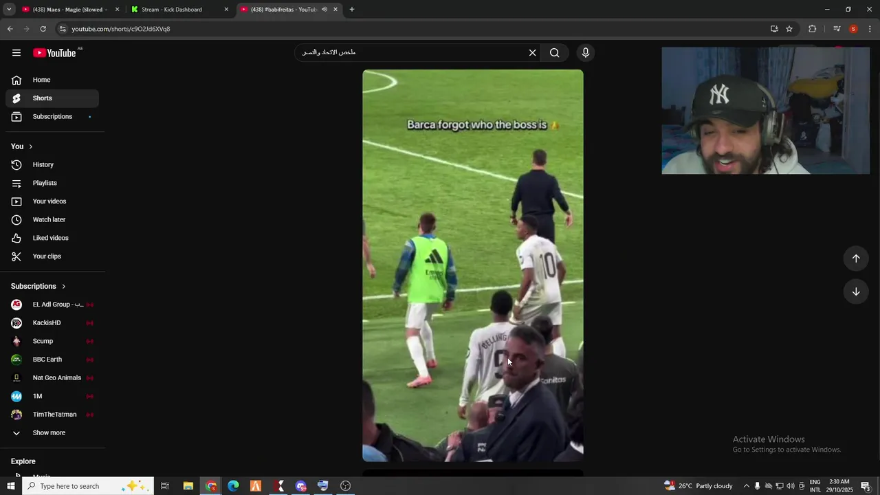The width and height of the screenshot is (880, 495).
Task: Open the tab search dropdown
Action: coord(9,10)
